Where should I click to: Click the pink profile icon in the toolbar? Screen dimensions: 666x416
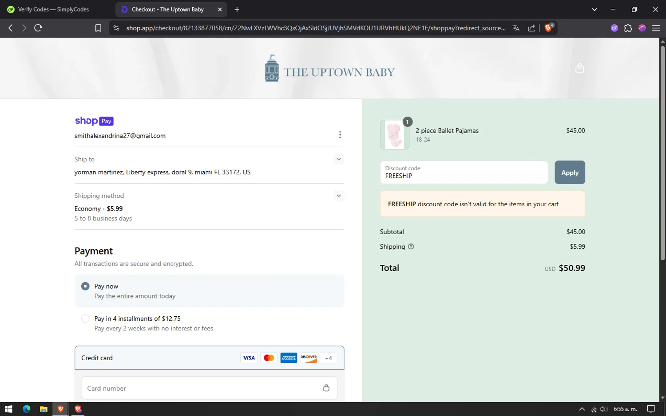tap(642, 28)
